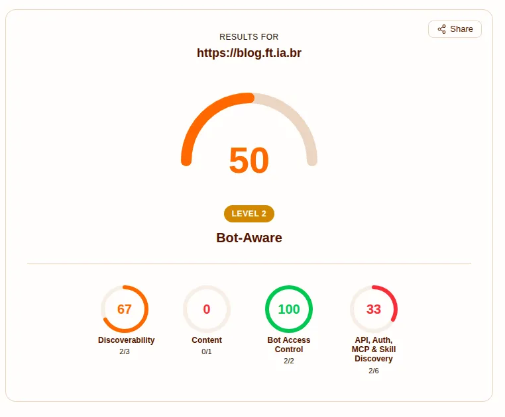The image size is (505, 417).
Task: Click the 2/3 count under Discoverability
Action: [125, 351]
